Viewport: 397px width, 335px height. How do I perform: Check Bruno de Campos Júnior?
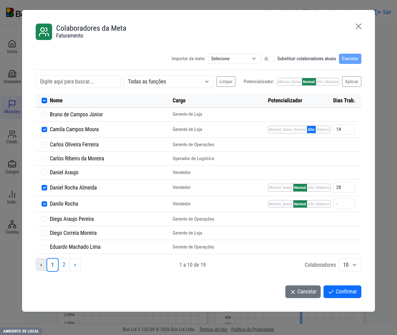pos(44,114)
